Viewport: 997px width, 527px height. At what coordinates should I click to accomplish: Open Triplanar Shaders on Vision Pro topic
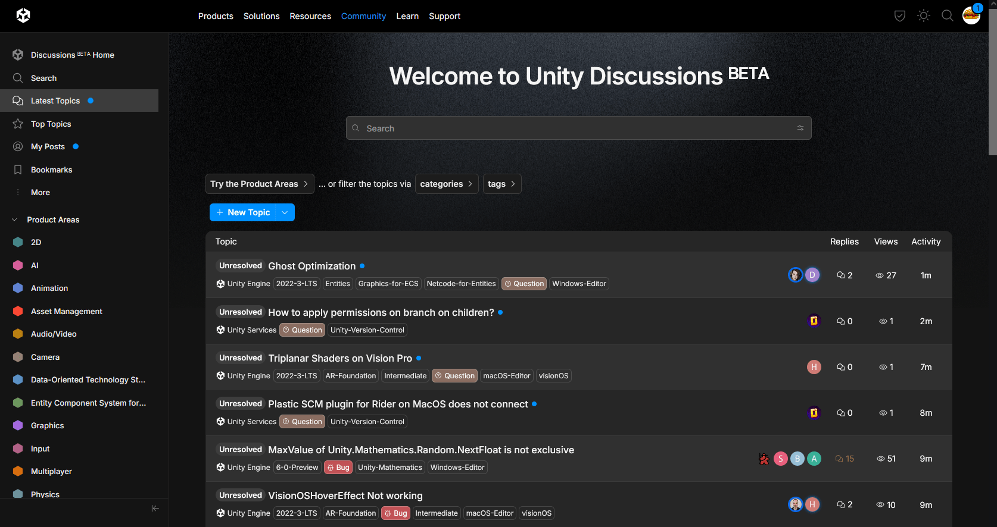point(340,358)
